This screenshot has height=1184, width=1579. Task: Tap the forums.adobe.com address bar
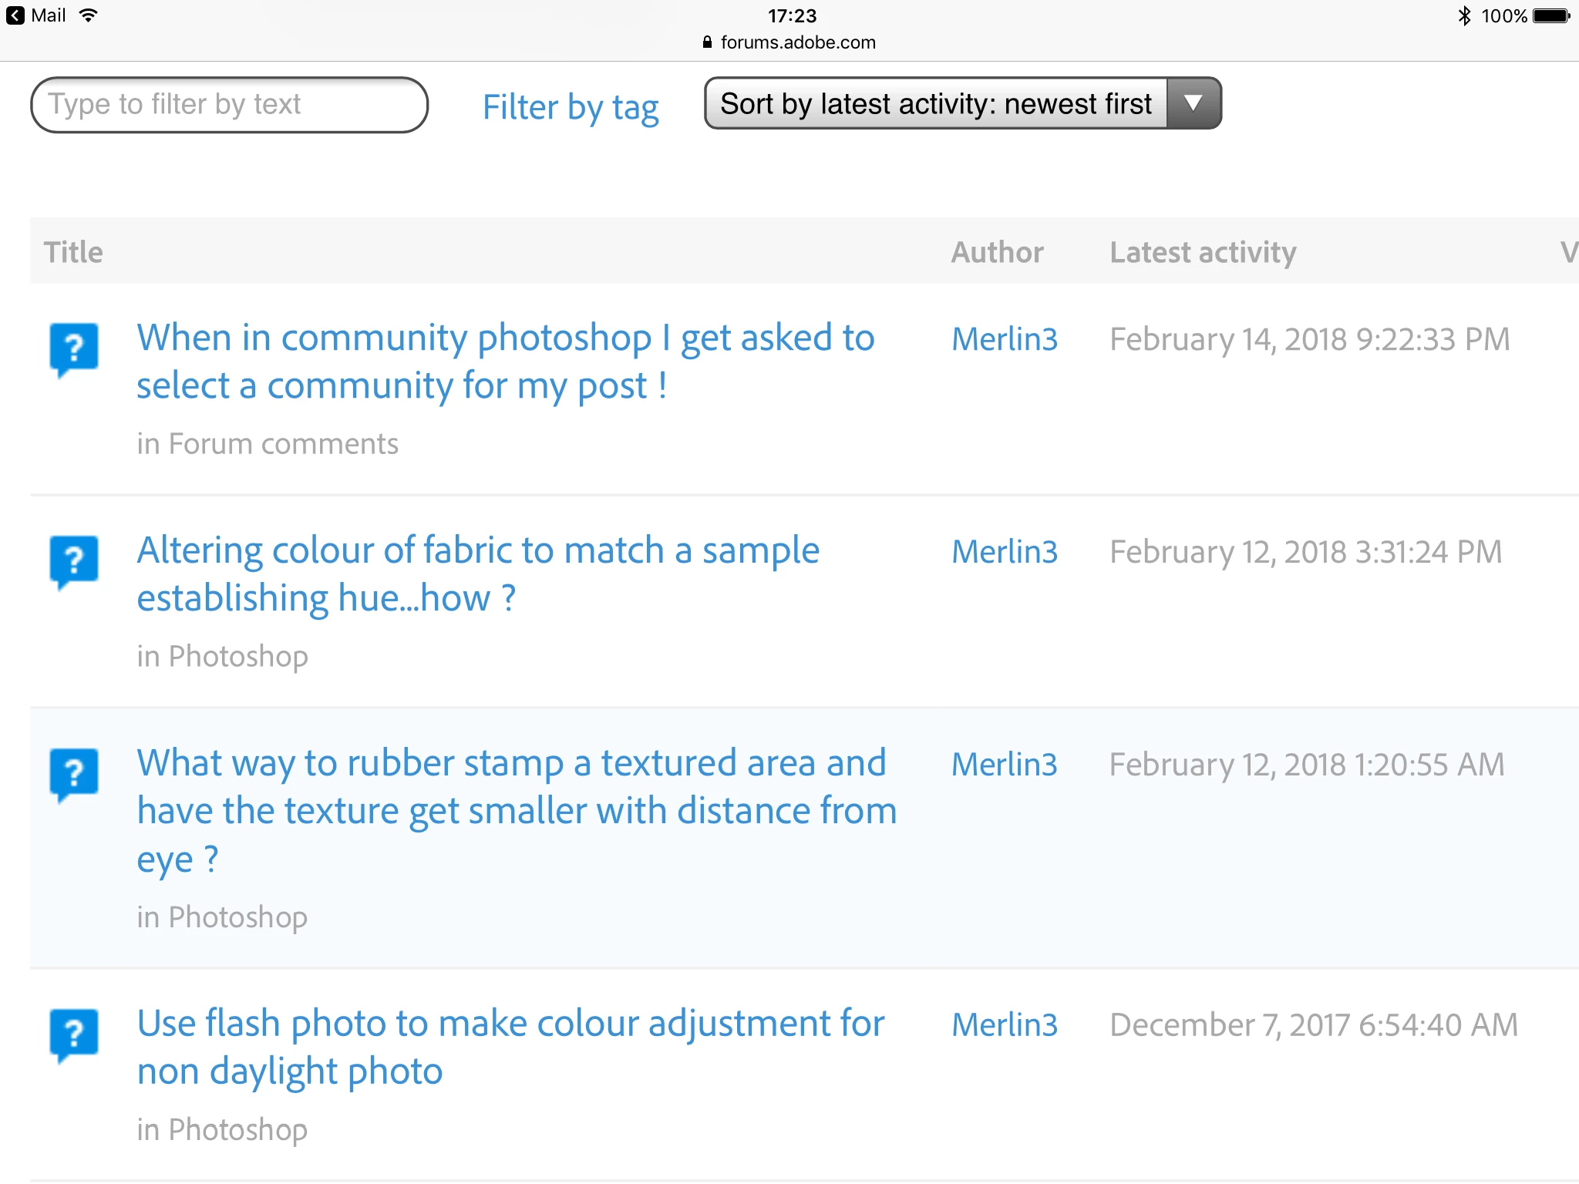(797, 42)
